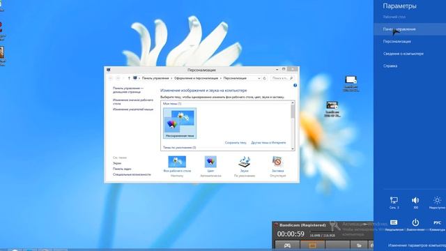Viewport: 446px width, 251px height.
Task: Maximize the Персонализация window
Action: [x=284, y=70]
